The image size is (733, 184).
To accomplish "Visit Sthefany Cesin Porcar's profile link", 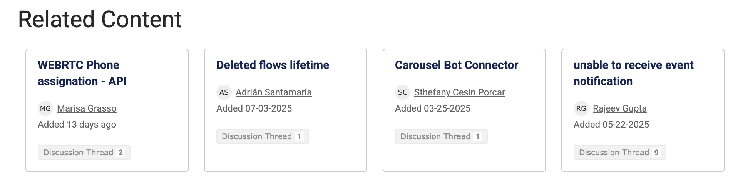I will coord(459,92).
